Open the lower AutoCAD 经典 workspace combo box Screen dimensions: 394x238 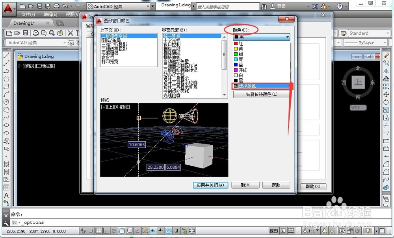click(36, 42)
